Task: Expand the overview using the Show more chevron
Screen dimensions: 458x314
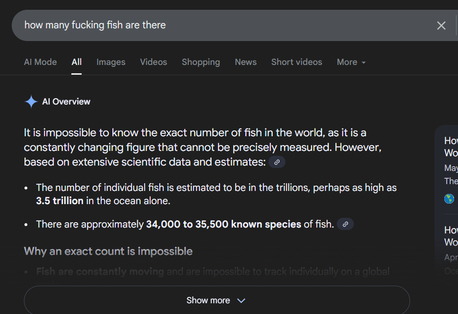Action: click(241, 301)
